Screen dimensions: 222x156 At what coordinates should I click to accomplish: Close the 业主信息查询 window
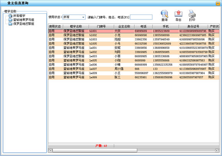click(218, 3)
